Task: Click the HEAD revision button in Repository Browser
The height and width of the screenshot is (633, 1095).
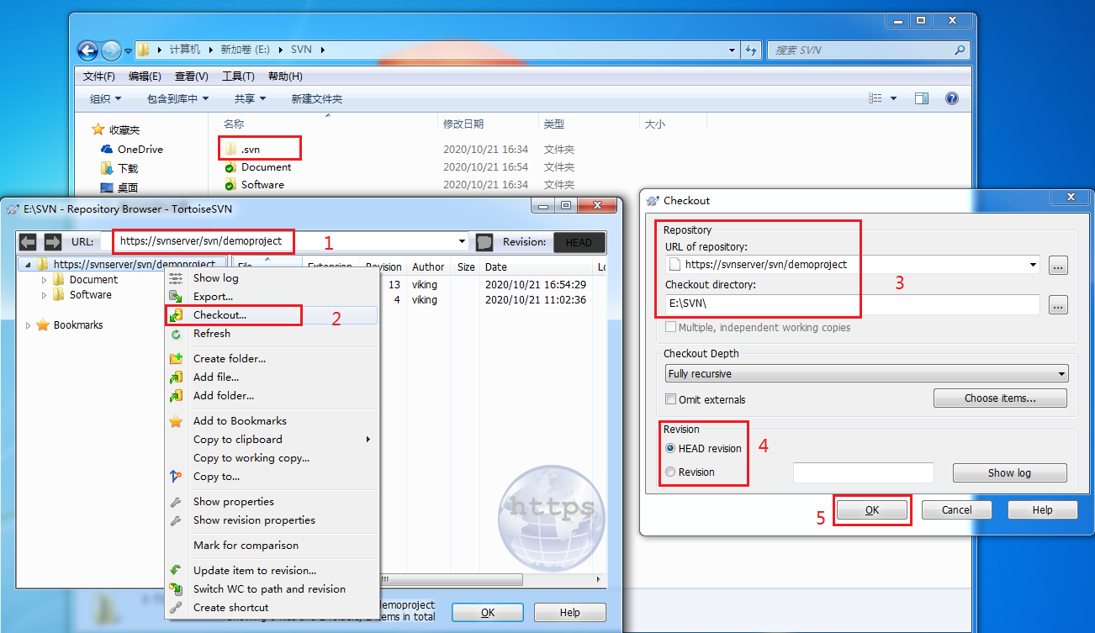Action: click(x=579, y=242)
